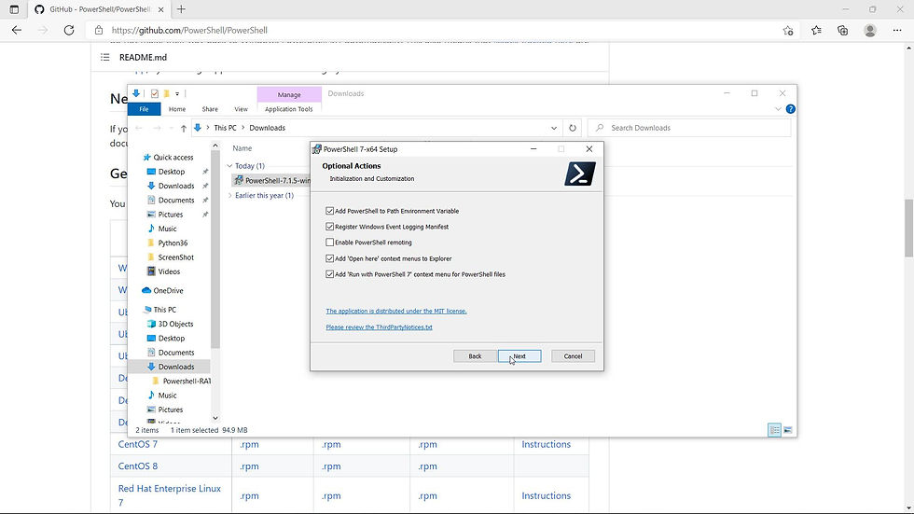Expand Earlier this year (1) group
914x514 pixels.
coord(229,196)
